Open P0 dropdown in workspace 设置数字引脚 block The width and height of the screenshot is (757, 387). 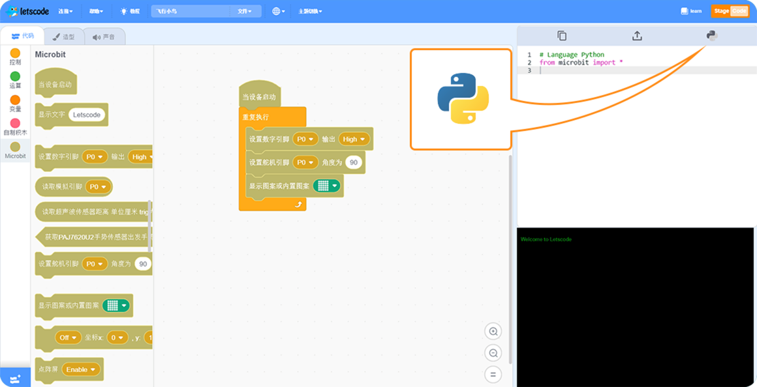click(305, 139)
